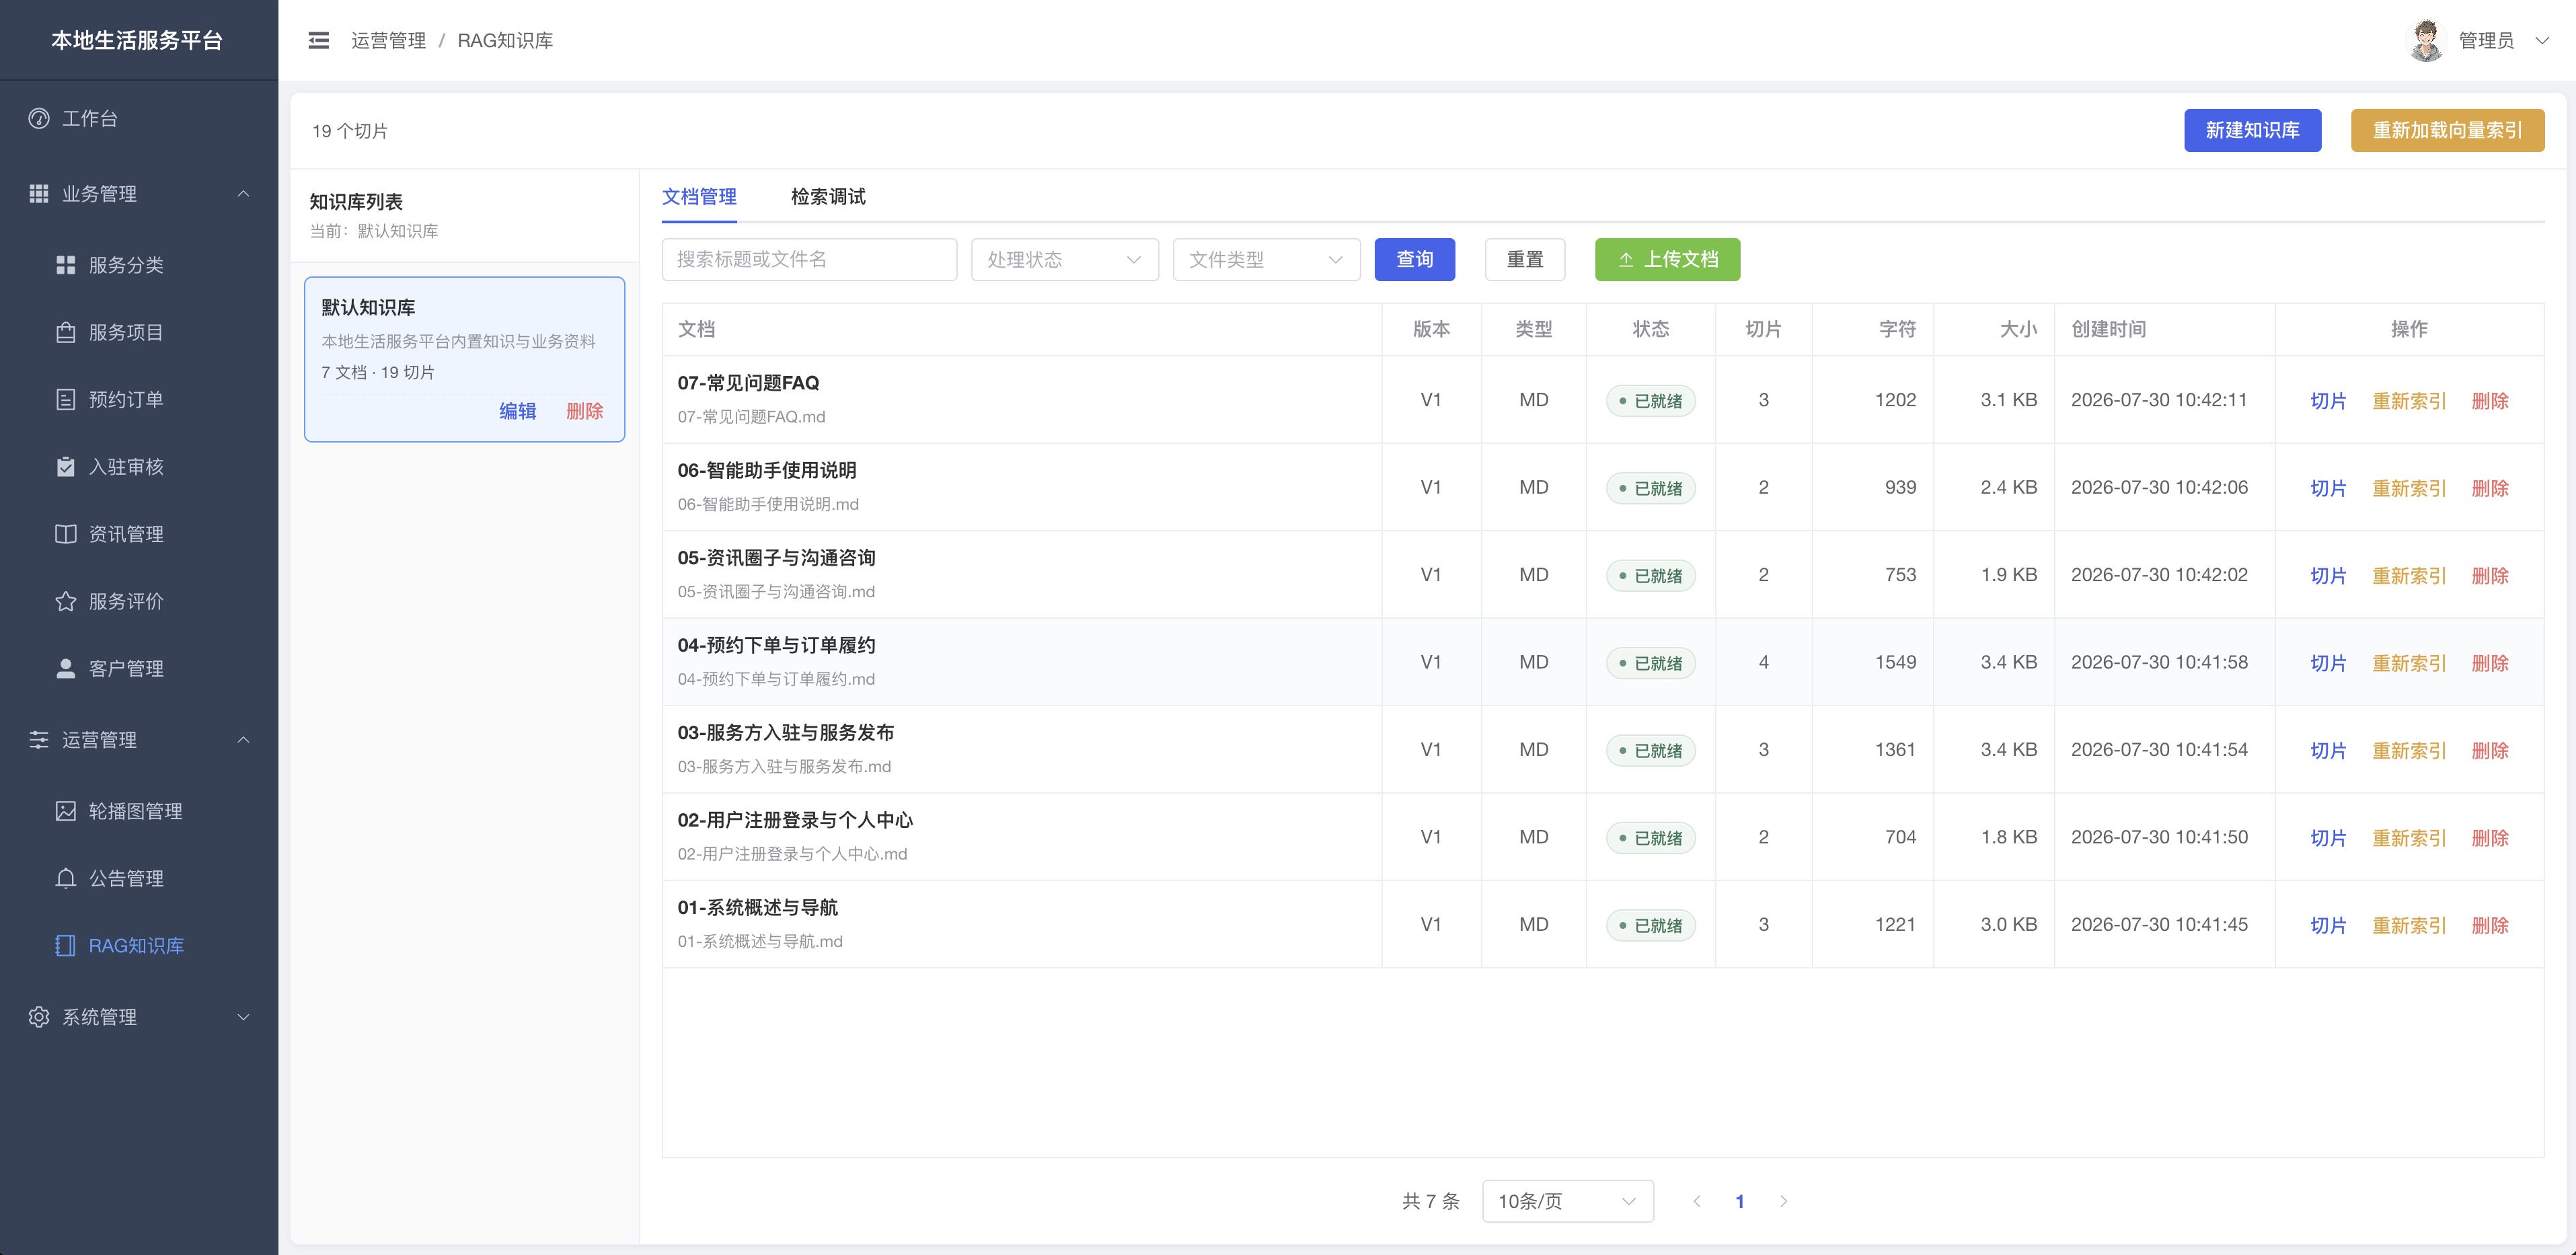
Task: Click file name 02-用户注册登录与个人中心.md
Action: coord(792,853)
